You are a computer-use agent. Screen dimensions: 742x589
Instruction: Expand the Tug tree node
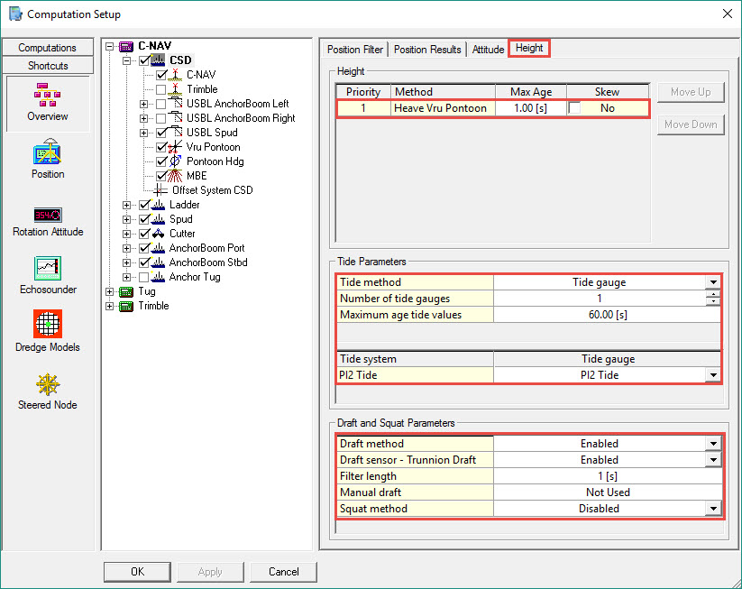pos(111,291)
